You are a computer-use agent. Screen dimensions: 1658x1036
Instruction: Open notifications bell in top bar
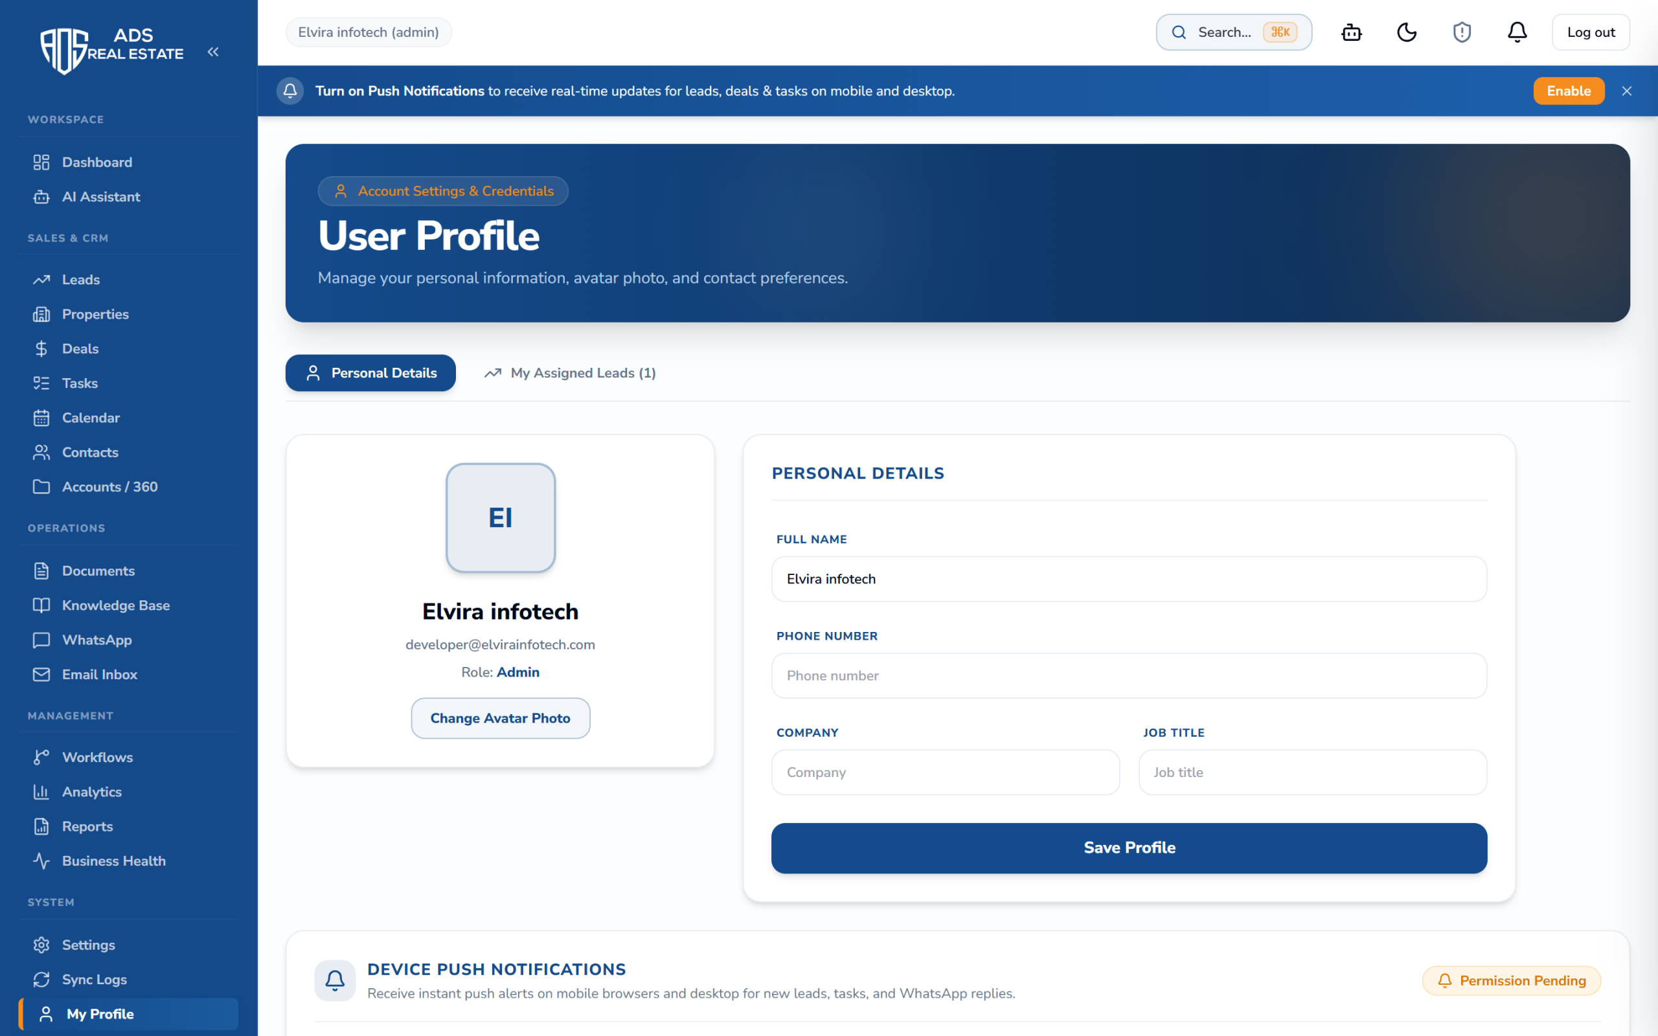1517,32
